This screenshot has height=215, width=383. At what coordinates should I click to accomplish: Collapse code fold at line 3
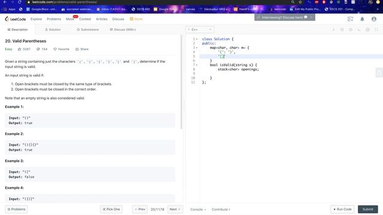[197, 48]
